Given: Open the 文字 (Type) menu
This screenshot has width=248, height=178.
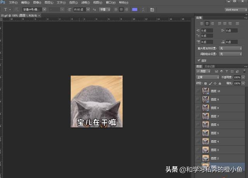Looking at the screenshot, I should (x=61, y=3).
